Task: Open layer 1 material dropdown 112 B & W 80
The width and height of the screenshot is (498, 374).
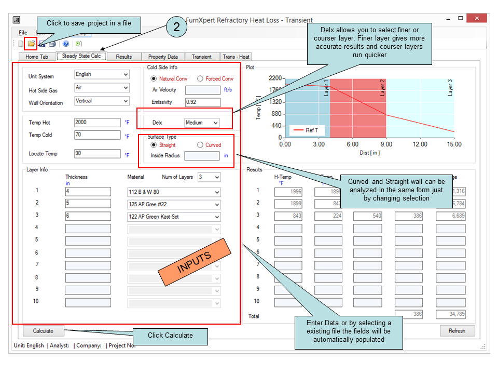Action: click(174, 192)
